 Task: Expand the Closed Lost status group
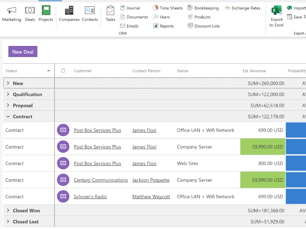pos(8,221)
